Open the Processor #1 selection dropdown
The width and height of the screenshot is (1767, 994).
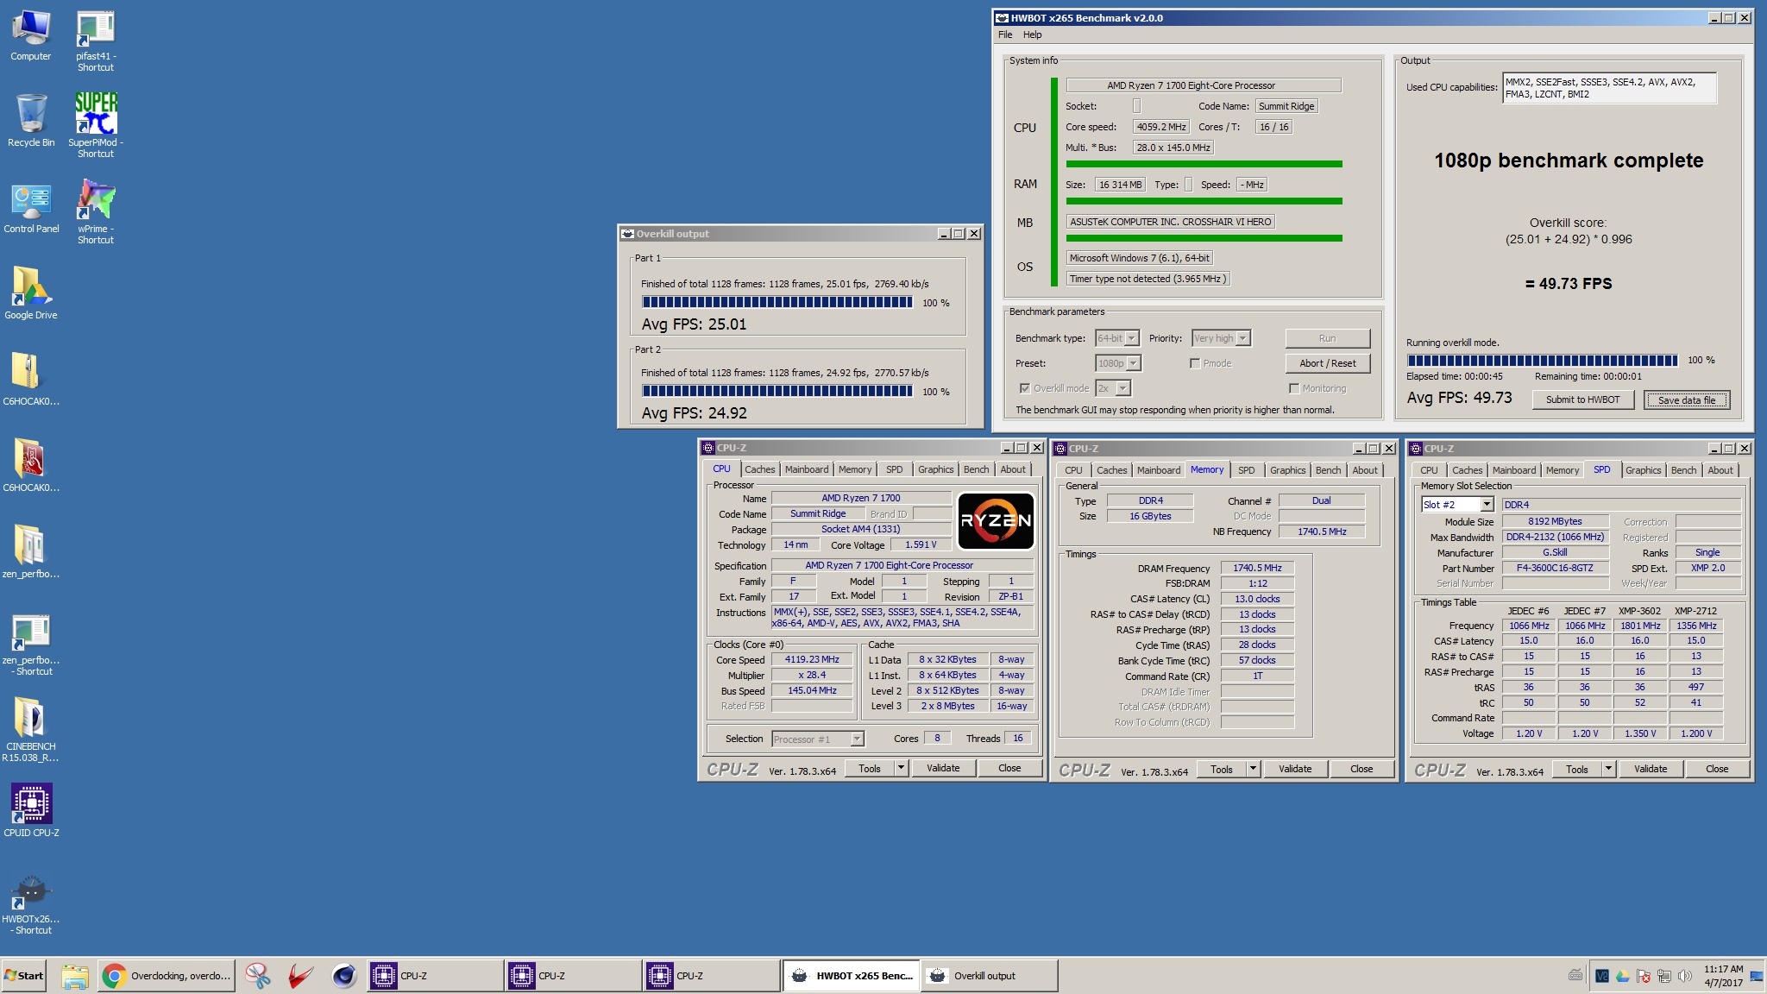click(x=817, y=739)
